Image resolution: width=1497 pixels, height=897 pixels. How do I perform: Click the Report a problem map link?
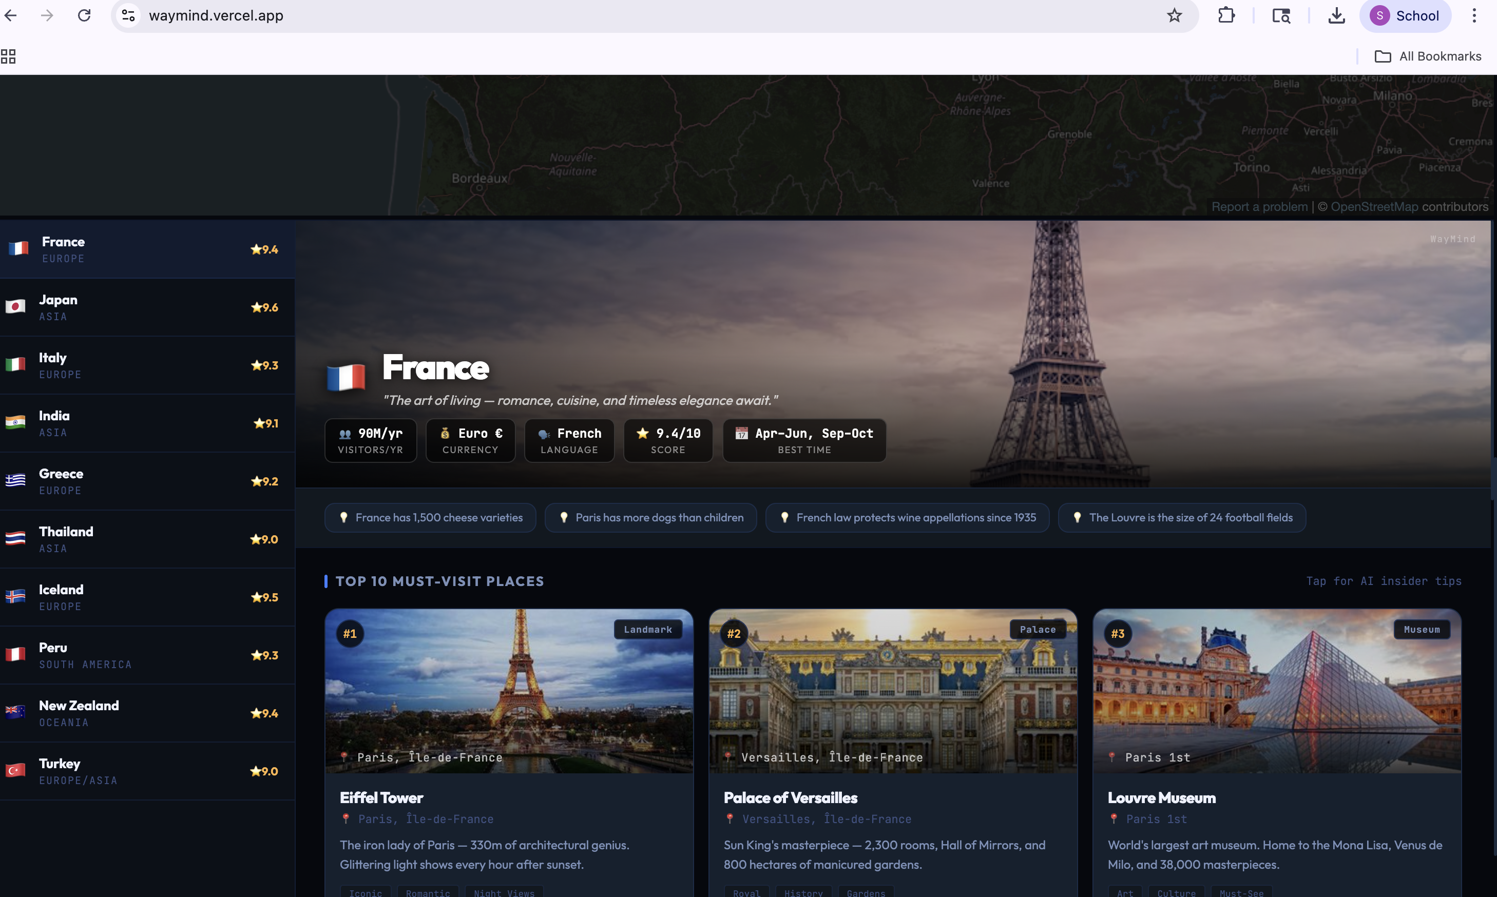1259,207
